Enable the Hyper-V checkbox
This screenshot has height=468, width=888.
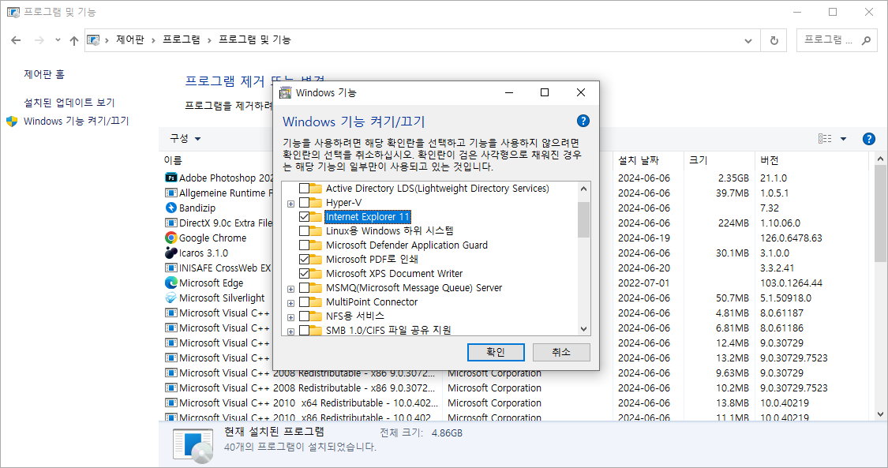304,203
